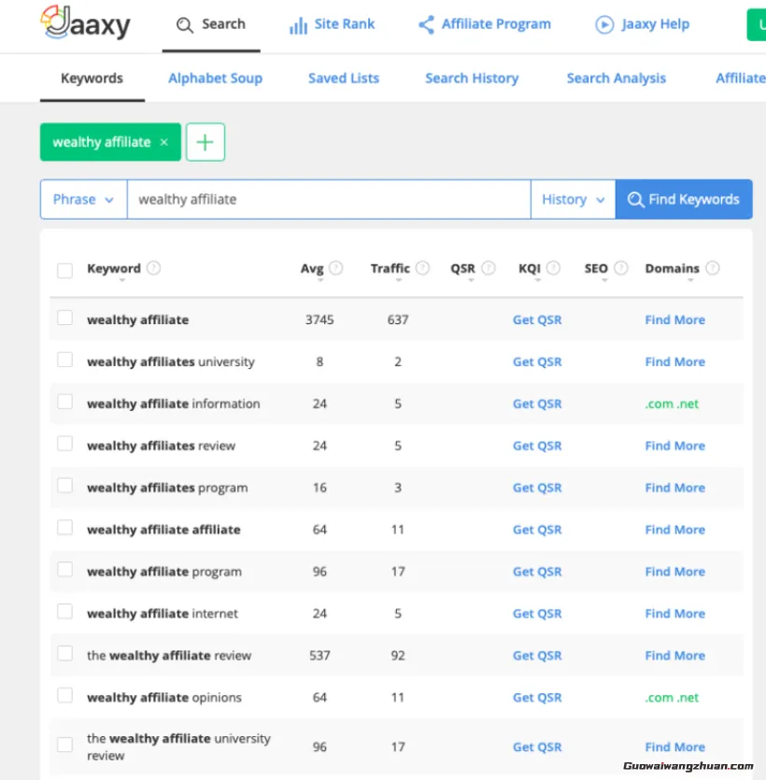Sort by the Domains column arrow
766x780 pixels.
point(690,280)
